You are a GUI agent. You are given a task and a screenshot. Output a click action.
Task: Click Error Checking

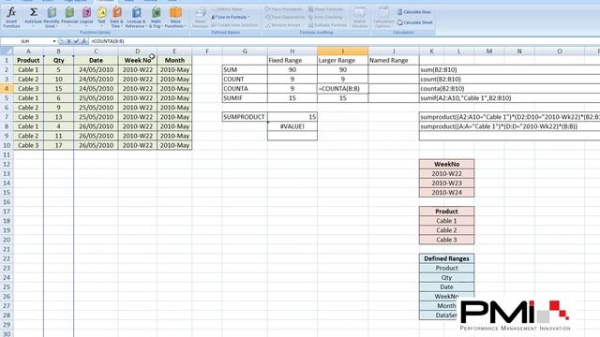tap(325, 17)
